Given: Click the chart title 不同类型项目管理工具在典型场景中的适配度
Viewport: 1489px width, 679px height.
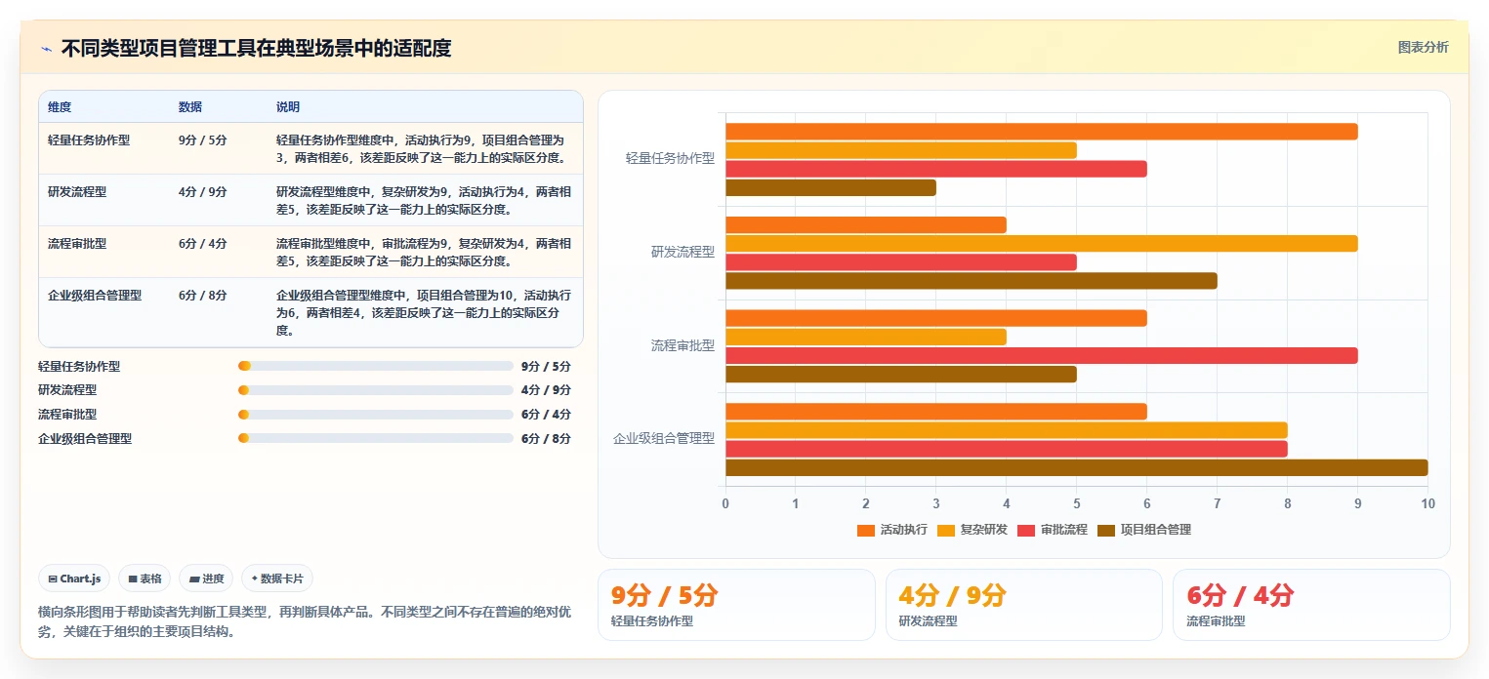Looking at the screenshot, I should [x=257, y=49].
